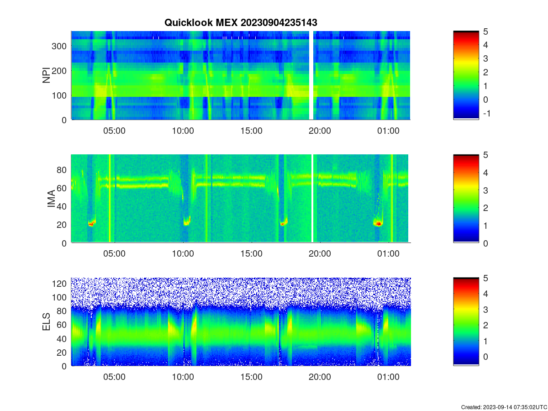The height and width of the screenshot is (411, 548).
Task: Click the 120 tick on the ELS axis
Action: click(x=60, y=284)
